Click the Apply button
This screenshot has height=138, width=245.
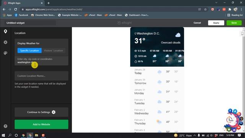coord(216,23)
